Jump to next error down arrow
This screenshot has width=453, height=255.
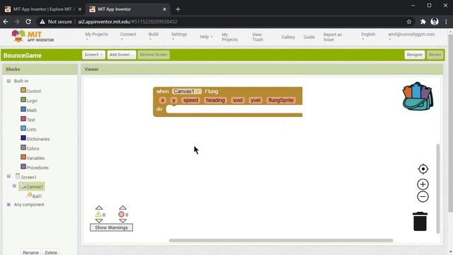pos(122,221)
